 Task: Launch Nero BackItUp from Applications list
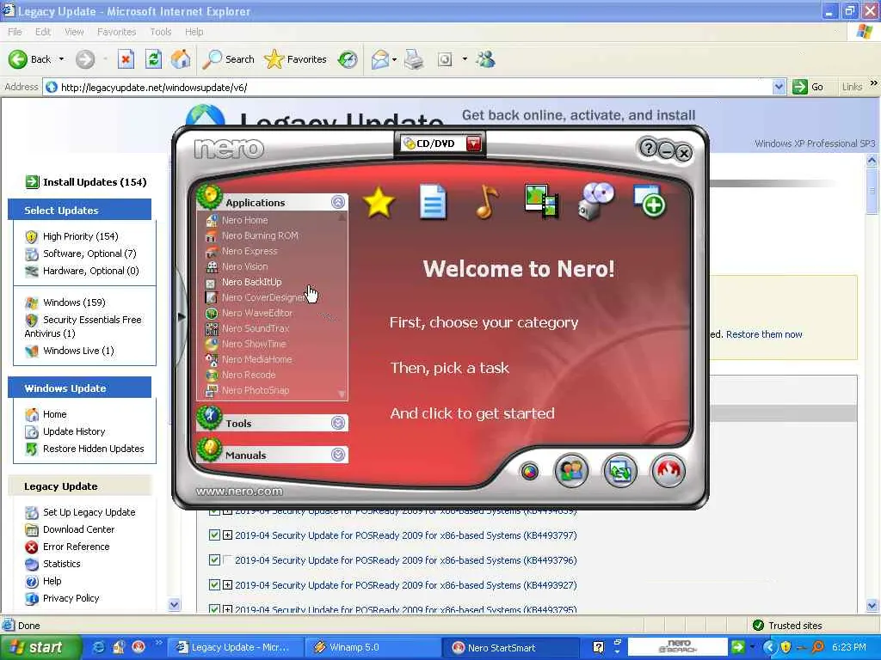coord(251,282)
